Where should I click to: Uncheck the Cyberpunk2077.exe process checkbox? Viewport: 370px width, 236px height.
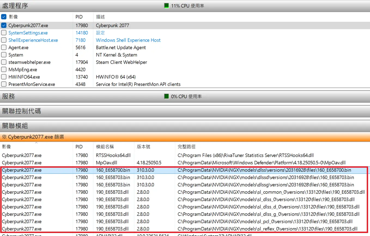tap(4, 25)
